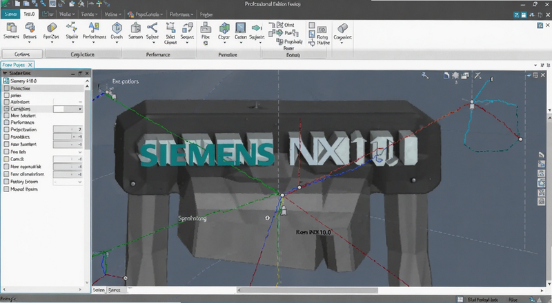
Task: Toggle the Pedgectastion checkbox
Action: coord(6,129)
